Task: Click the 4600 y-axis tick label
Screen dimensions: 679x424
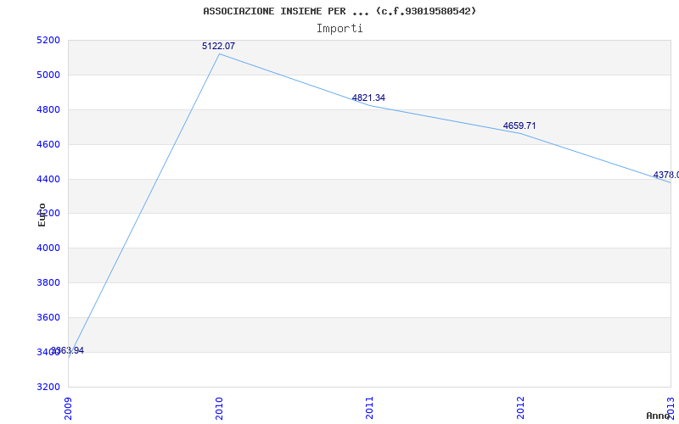Action: tap(48, 145)
